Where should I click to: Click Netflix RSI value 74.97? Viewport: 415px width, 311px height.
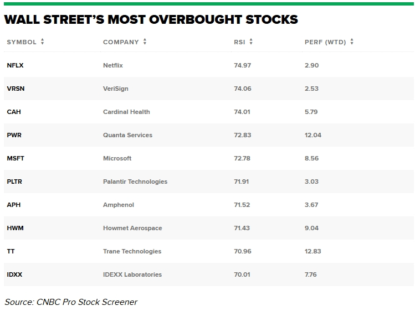(x=242, y=65)
